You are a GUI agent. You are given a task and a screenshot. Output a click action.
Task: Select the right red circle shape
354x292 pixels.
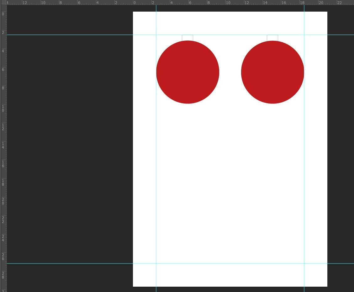(272, 72)
